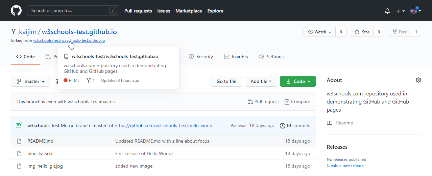
Task: Open Issues in top navigation
Action: pos(164,11)
